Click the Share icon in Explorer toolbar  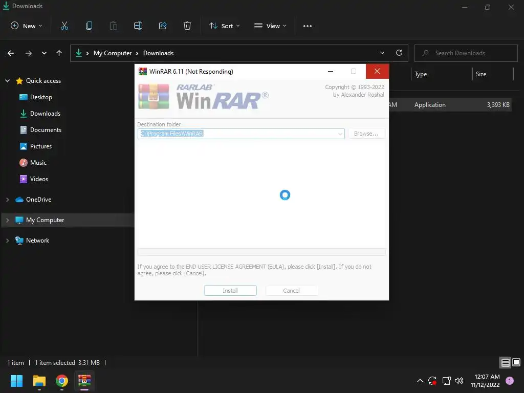coord(163,26)
